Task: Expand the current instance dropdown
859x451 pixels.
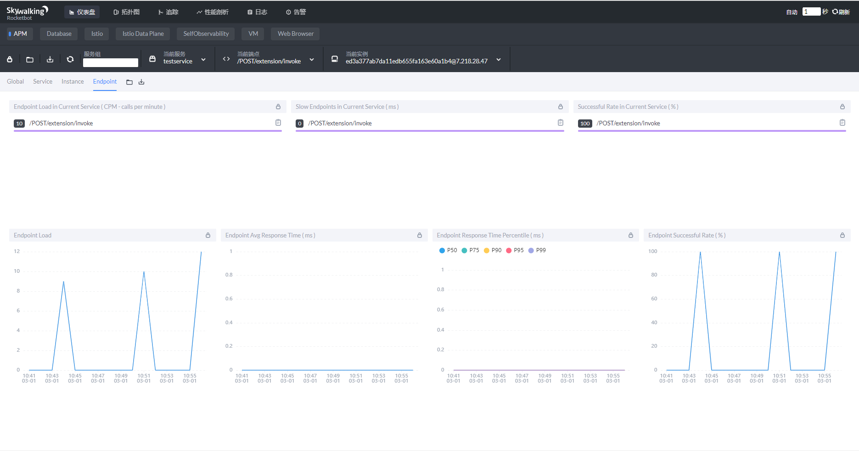Action: tap(499, 60)
